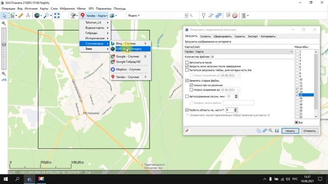Enable 'Пытаться загружать тайлы' checkbox
Viewport: 328px width, 184px height.
click(187, 70)
